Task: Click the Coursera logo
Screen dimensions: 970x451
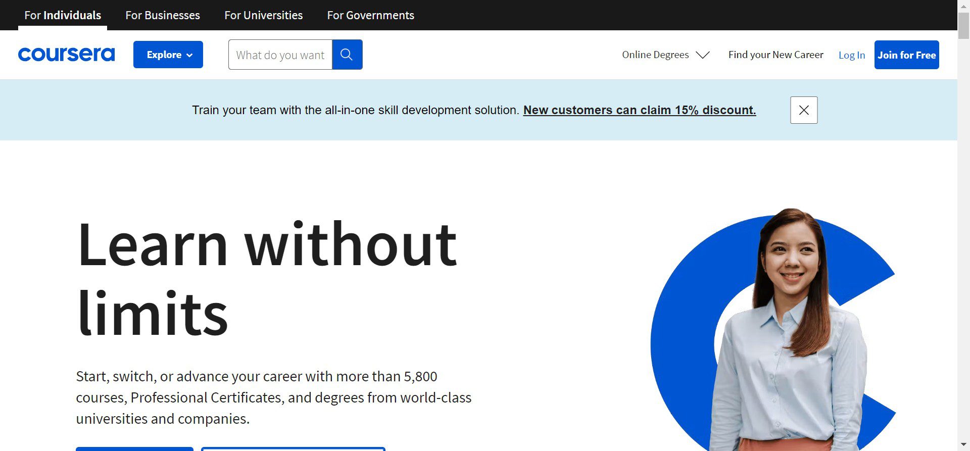Action: pyautogui.click(x=66, y=55)
